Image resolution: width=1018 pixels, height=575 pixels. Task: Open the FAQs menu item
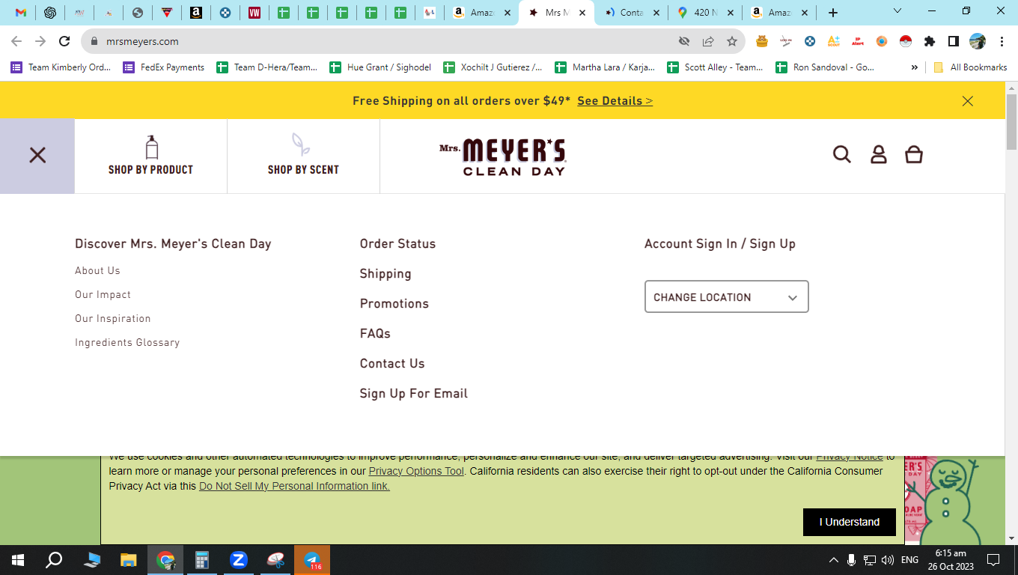(375, 333)
